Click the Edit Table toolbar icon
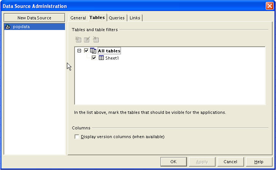This screenshot has height=170, width=276. point(87,39)
